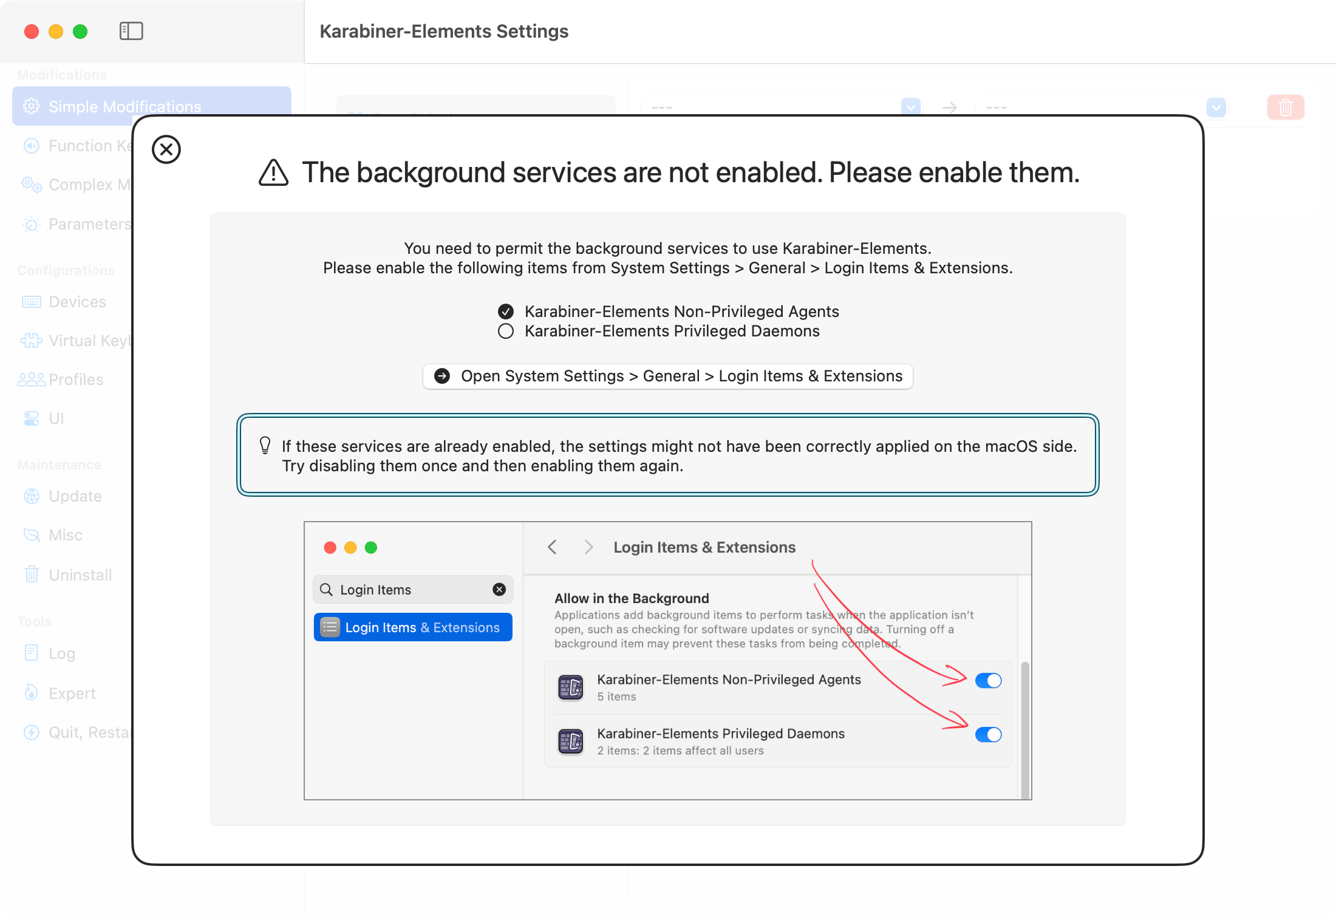Click the Non-Privileged Agents app icon in illustration

[x=571, y=687]
